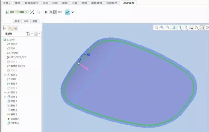Click the zoom in magnifier
This screenshot has width=209, height=132.
[x=162, y=28]
